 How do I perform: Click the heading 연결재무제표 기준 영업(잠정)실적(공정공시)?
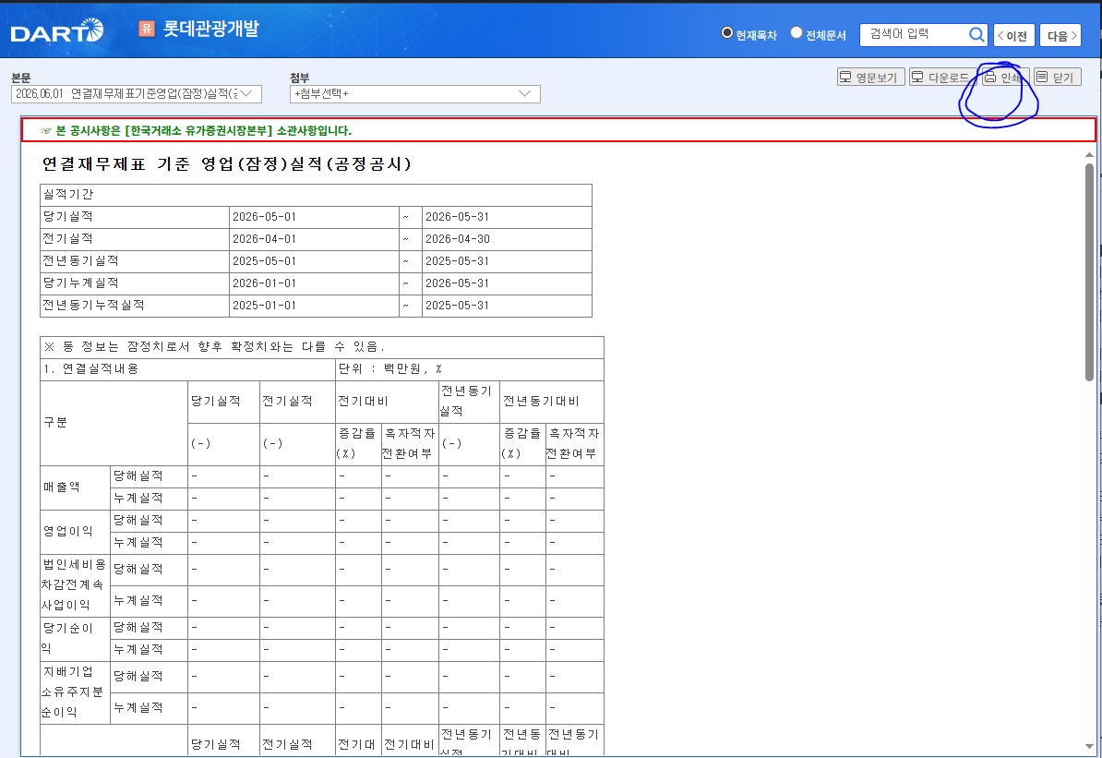[226, 163]
